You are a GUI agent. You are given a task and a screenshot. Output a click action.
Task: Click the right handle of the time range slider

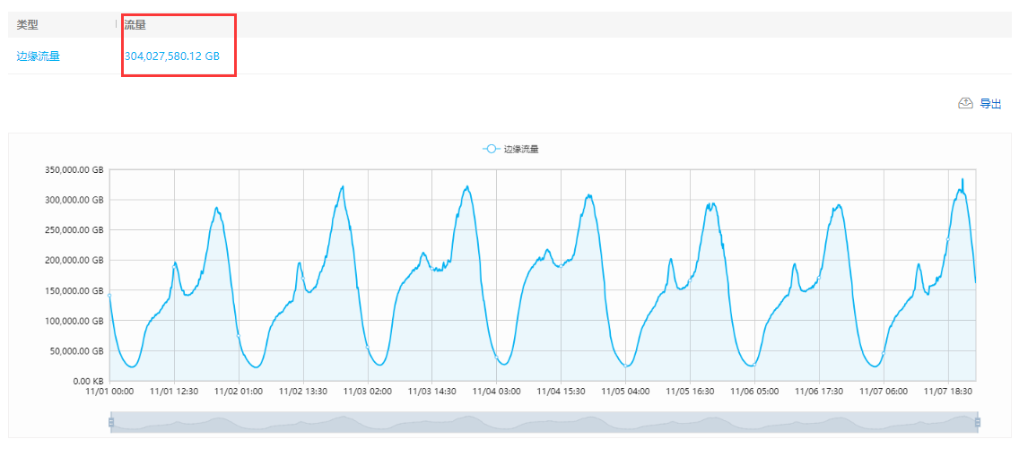pos(977,422)
